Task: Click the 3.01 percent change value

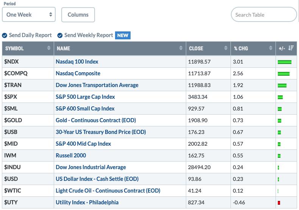Action: 238,62
